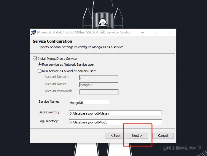The width and height of the screenshot is (207, 156).
Task: Toggle Install MongoD as a Service checkbox
Action: [x=35, y=59]
